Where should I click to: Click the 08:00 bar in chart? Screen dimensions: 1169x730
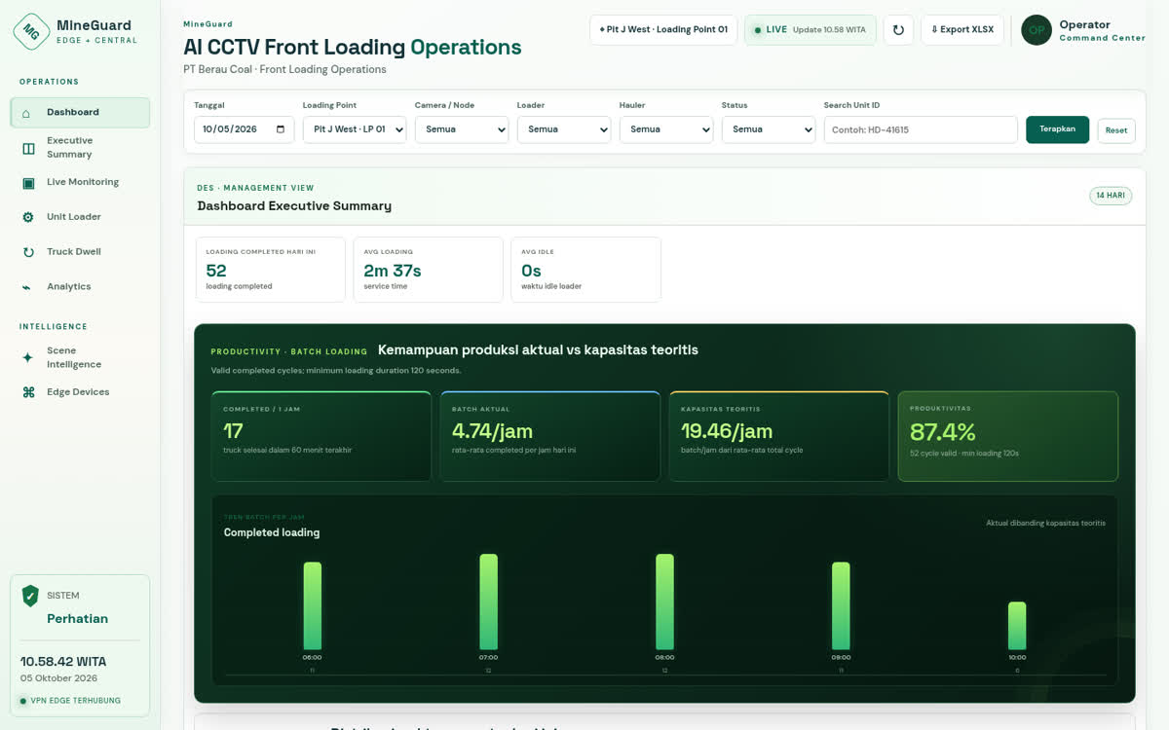(664, 602)
